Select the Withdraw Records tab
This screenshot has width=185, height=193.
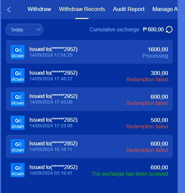tap(82, 9)
